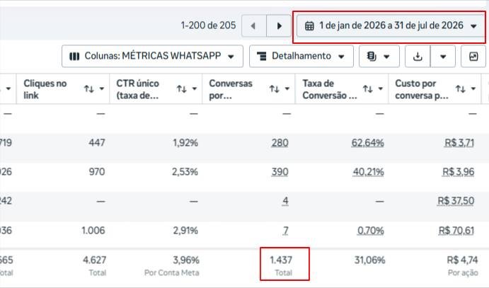Open Custo por conversa column menu arrow

[473, 89]
